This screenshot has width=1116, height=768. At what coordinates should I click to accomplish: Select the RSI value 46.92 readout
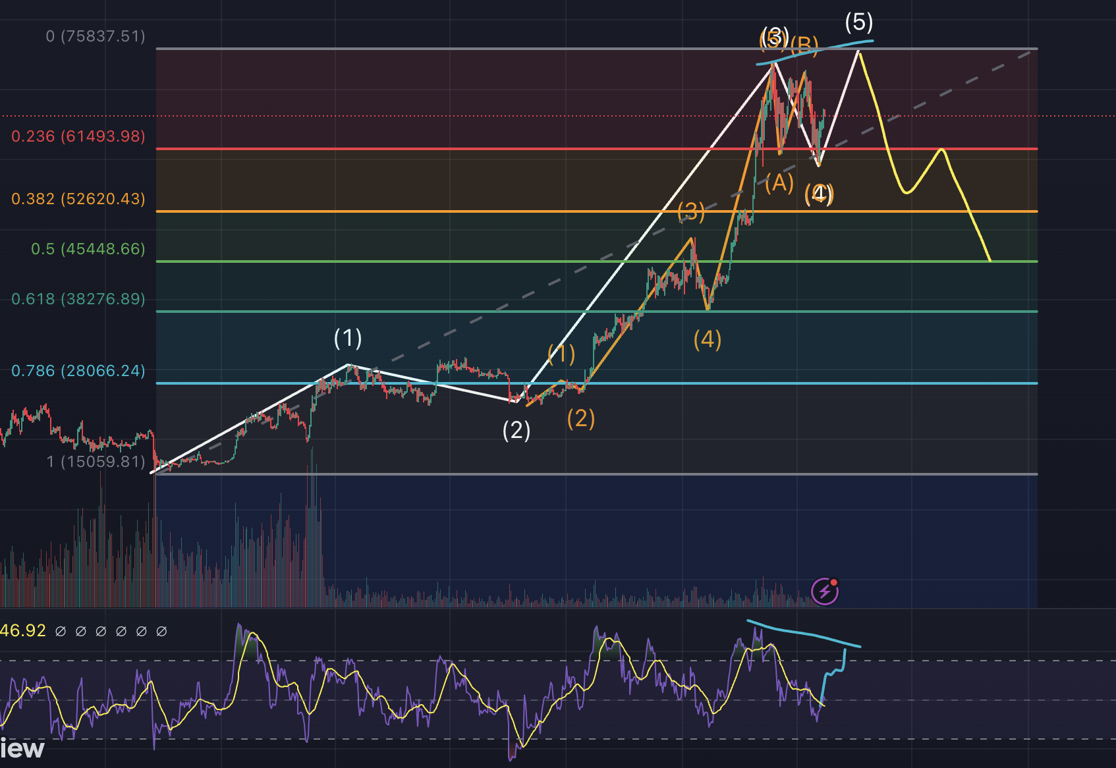click(x=23, y=631)
